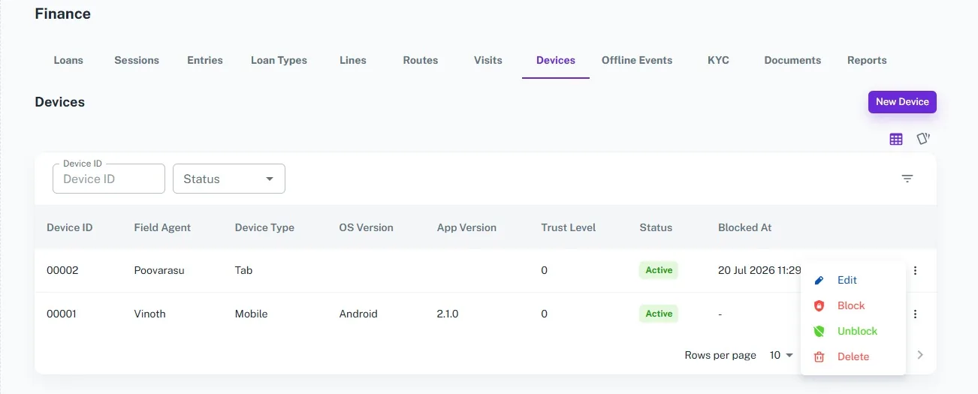Click field agent Poovarasu

point(159,271)
